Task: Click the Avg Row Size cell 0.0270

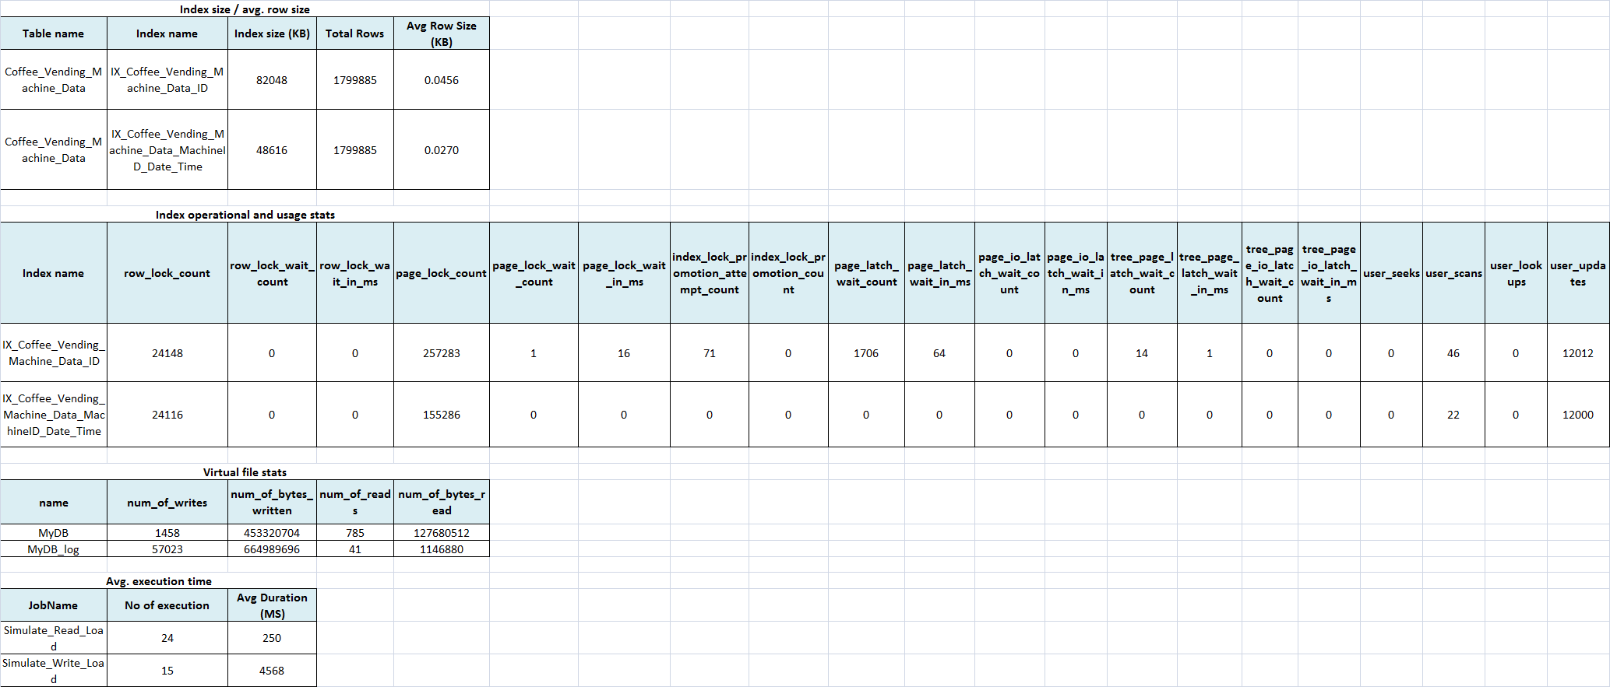Action: point(441,150)
